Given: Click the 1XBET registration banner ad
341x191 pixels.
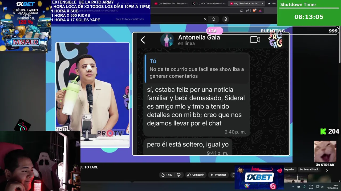Looking at the screenshot, I should 26,25.
